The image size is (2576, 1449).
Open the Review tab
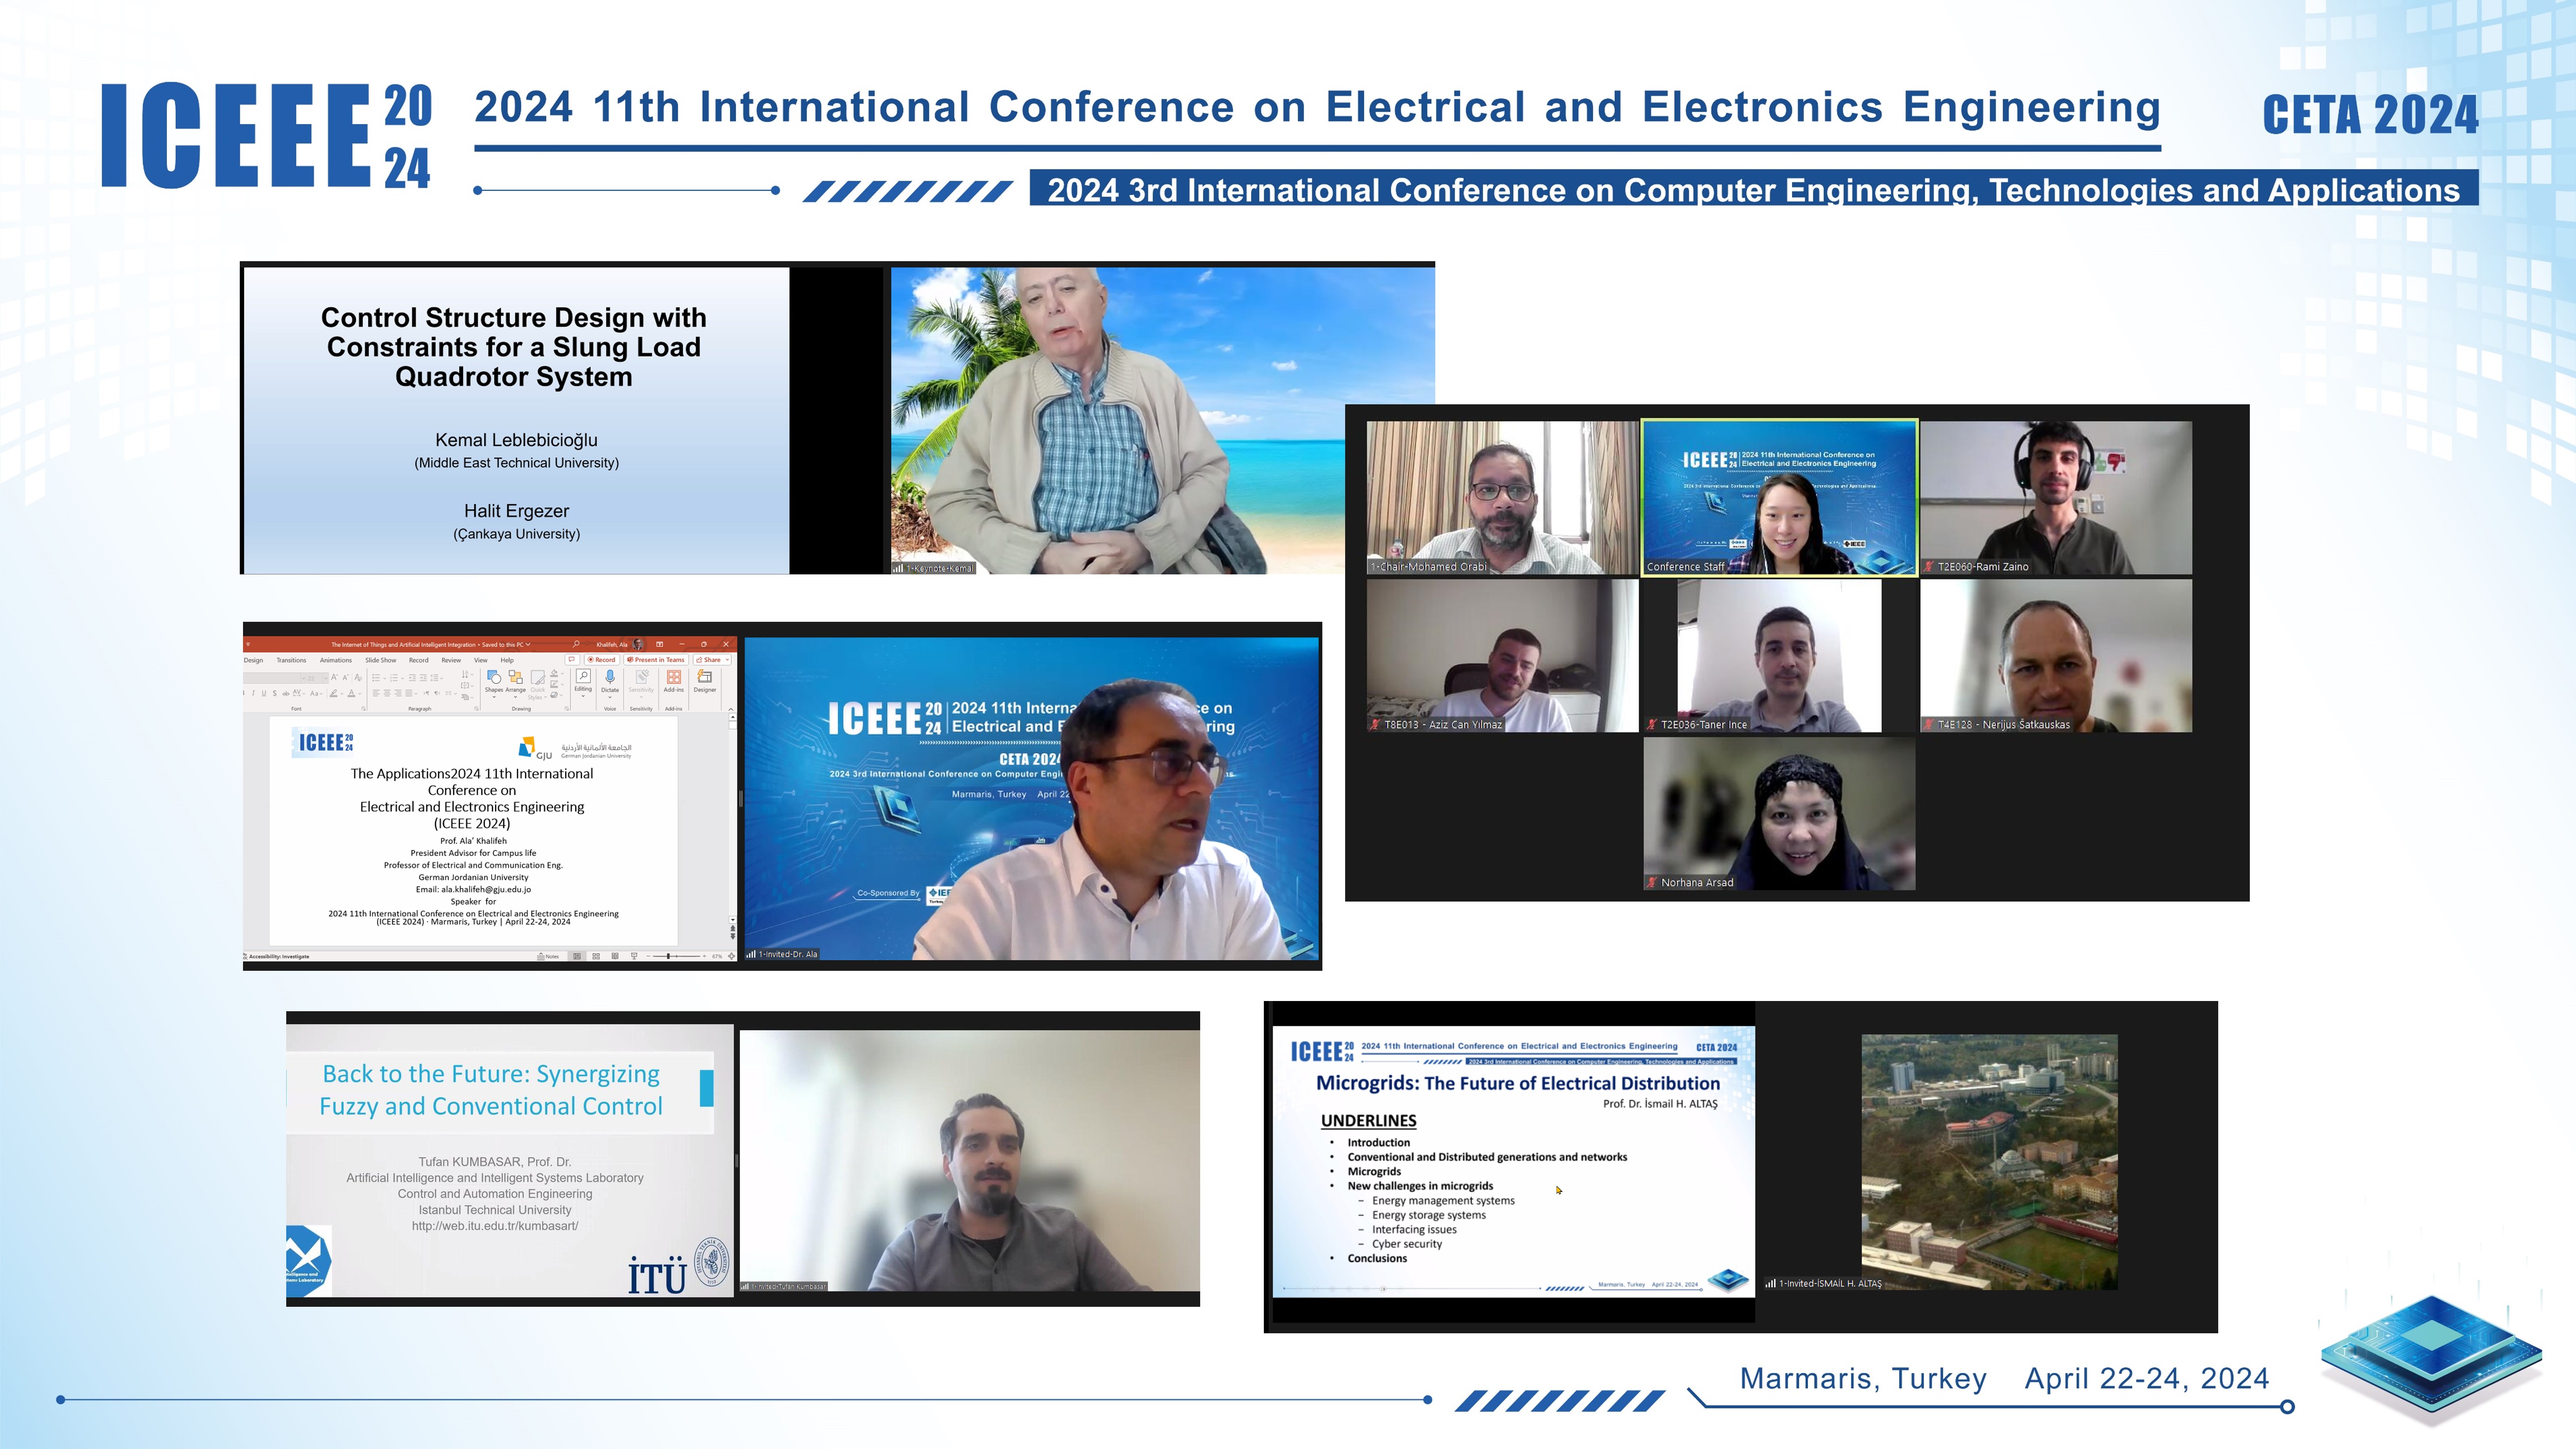451,660
